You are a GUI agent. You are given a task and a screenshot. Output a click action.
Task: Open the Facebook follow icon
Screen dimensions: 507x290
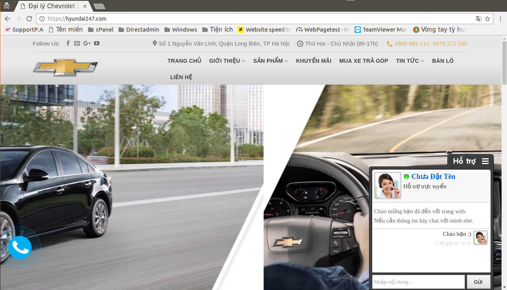coord(68,43)
